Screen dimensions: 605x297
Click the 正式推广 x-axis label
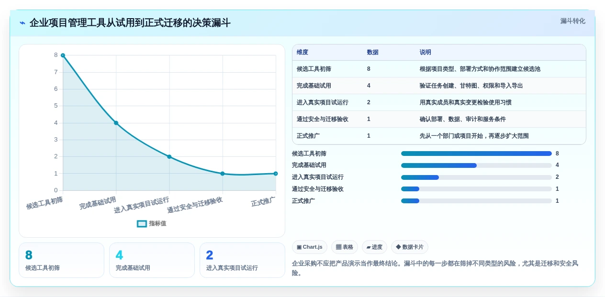[263, 201]
